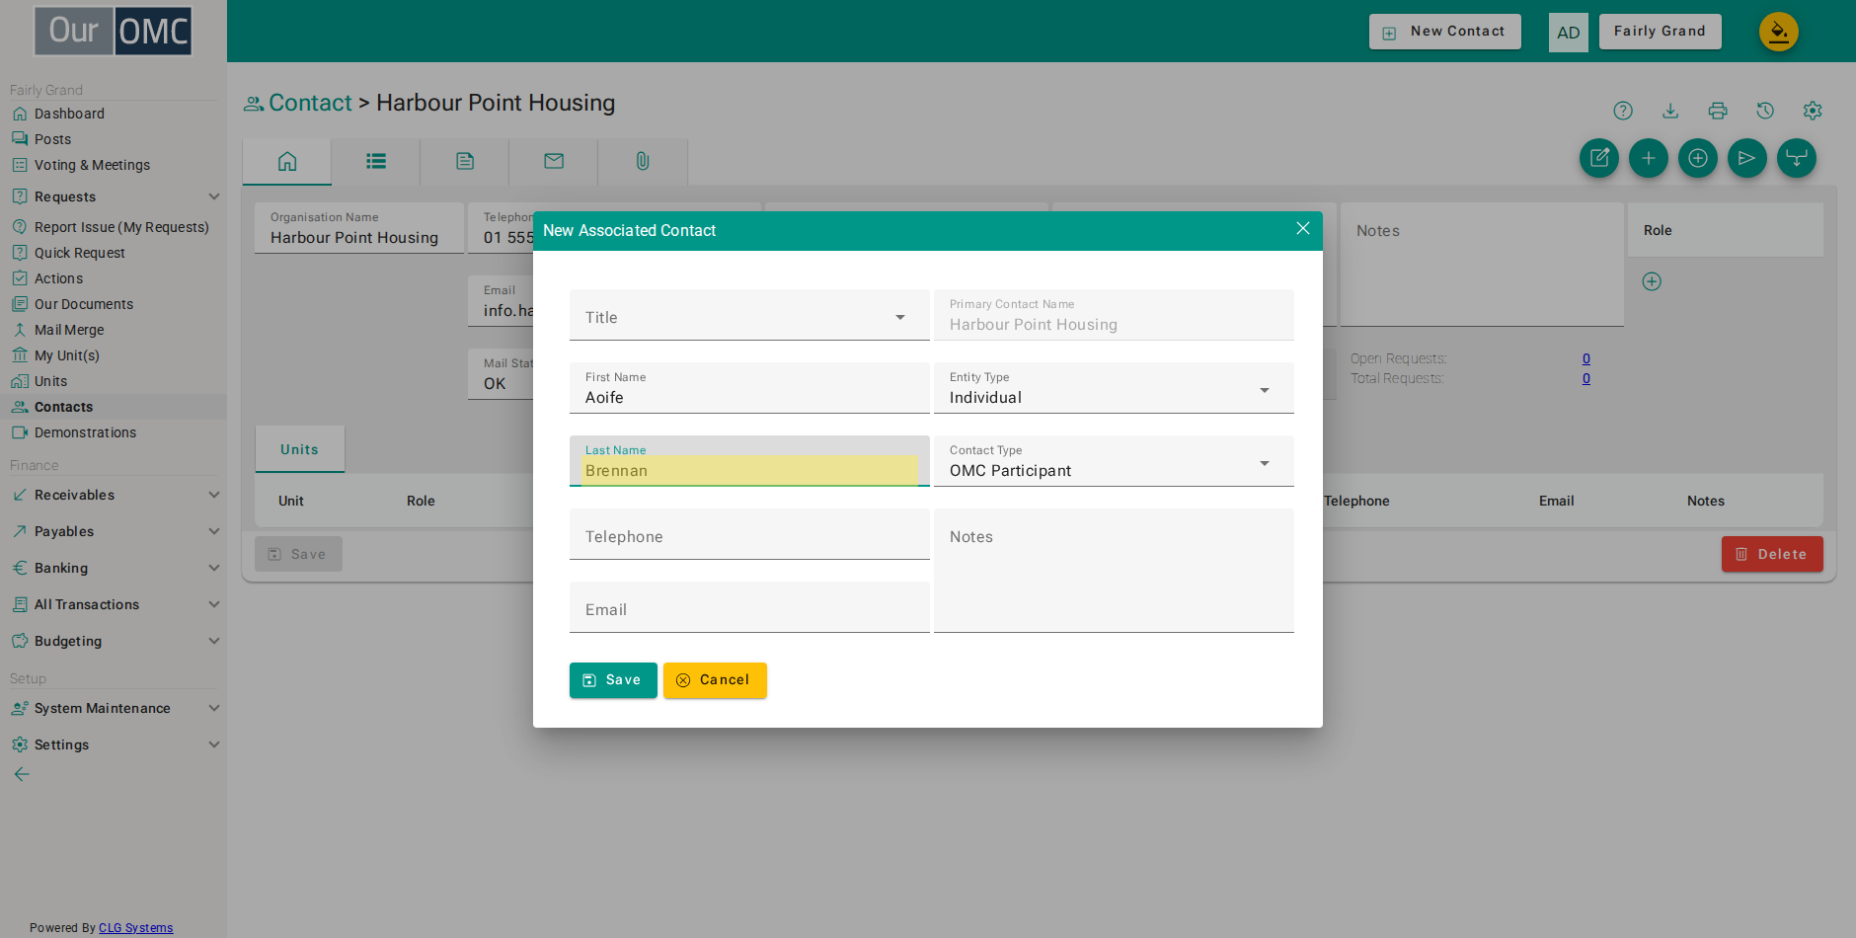Screen dimensions: 1856x938
Task: Expand the System Maintenance section
Action: 114,708
